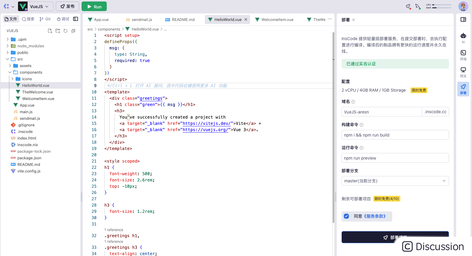Click the rocket deploy status icon
The image size is (472, 256).
click(408, 6)
